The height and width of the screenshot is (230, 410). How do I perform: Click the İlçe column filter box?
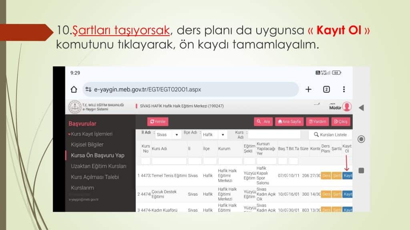(210, 161)
